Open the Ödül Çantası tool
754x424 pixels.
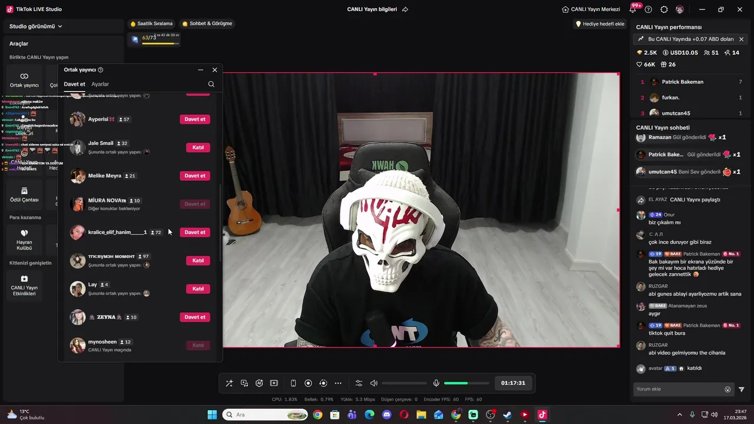24,195
